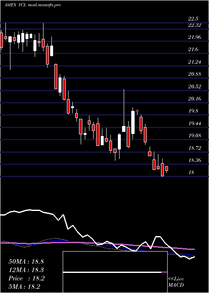Click the 18.36 price axis label
Screen dimensions: 209x293
click(194, 160)
